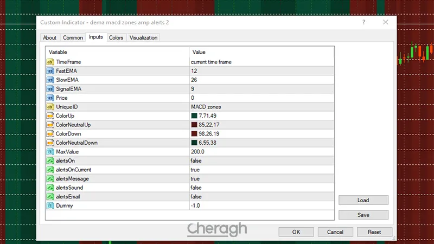Toggle the alertsOn false value
The height and width of the screenshot is (244, 434).
[195, 161]
